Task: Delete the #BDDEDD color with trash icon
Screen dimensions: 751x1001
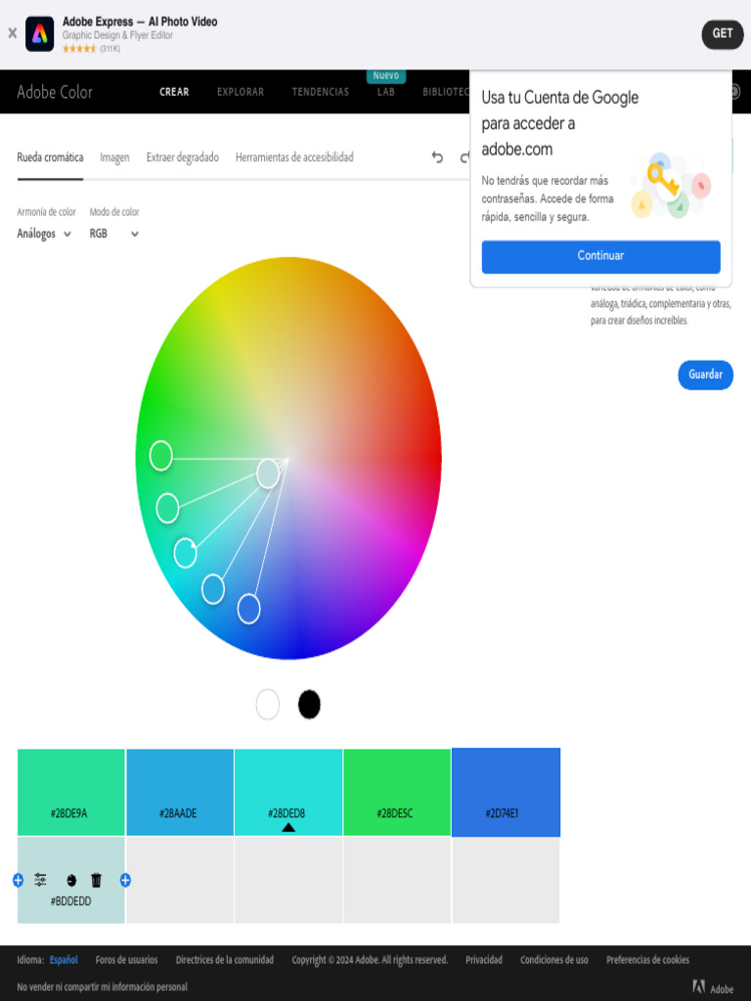Action: pos(97,881)
